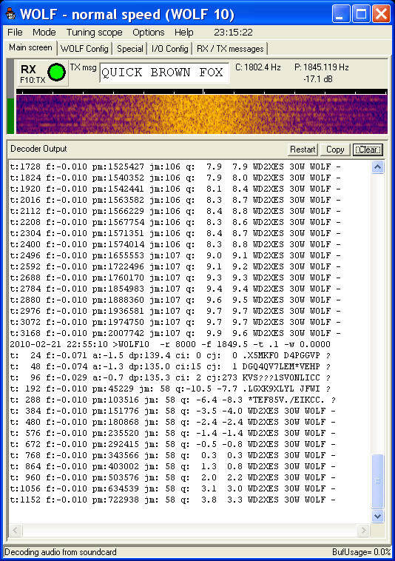The image size is (395, 561).
Task: Click the TX msg field QUICK BROWN FOX
Action: (x=164, y=73)
